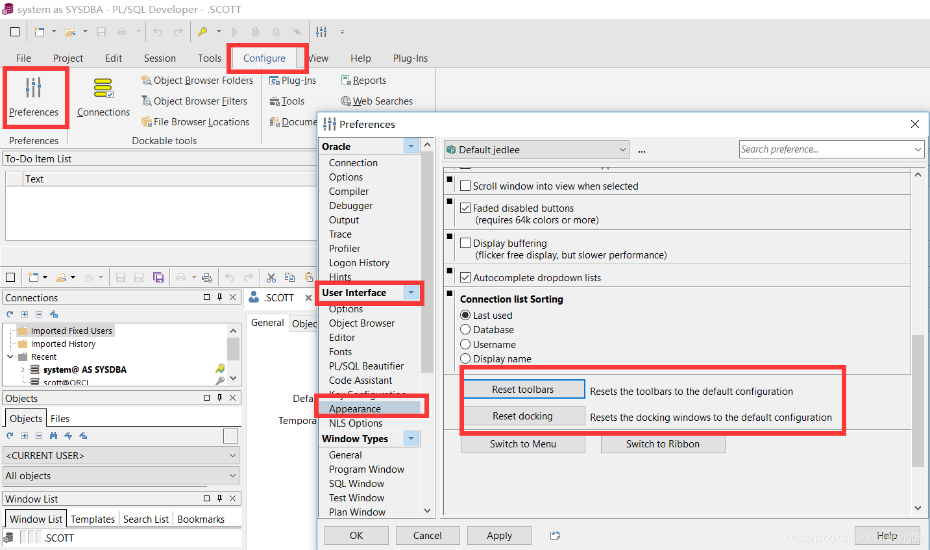This screenshot has width=930, height=550.
Task: Collapse all nodes in the Connections panel
Action: (x=38, y=314)
